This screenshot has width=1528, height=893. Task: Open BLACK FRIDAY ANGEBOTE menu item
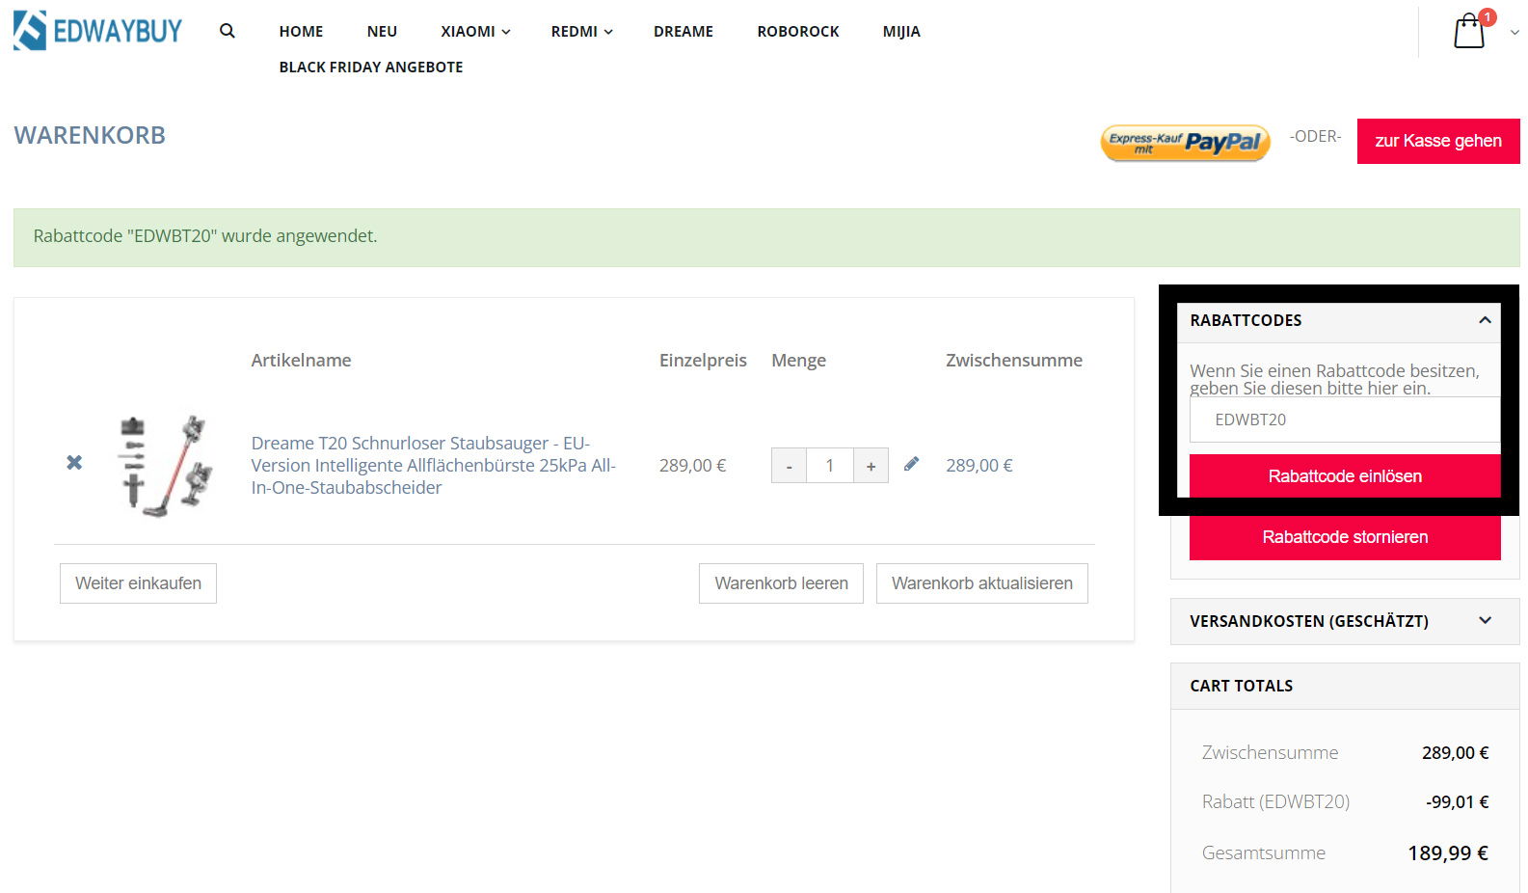tap(371, 67)
